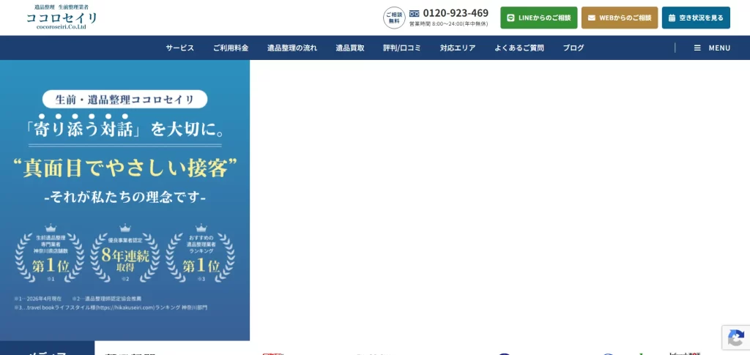Viewport: 750px width, 355px height.
Task: Visit the ブログ page
Action: click(x=573, y=48)
